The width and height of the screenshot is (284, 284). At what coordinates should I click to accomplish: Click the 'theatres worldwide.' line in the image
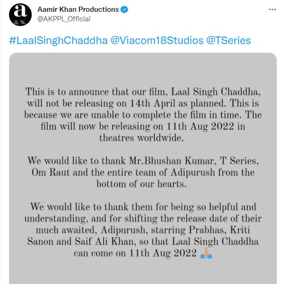tap(143, 138)
